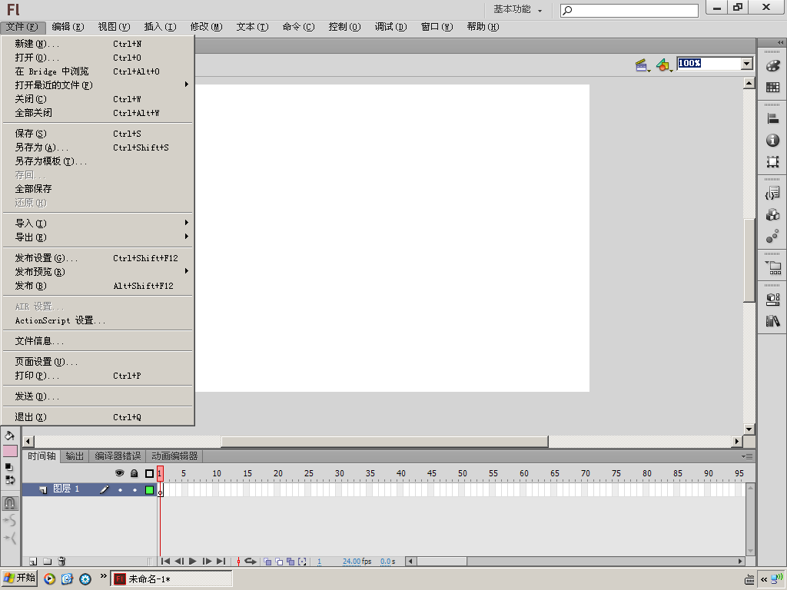Screen dimensions: 787x590
Task: Create a new layer in the timeline
Action: pos(32,561)
